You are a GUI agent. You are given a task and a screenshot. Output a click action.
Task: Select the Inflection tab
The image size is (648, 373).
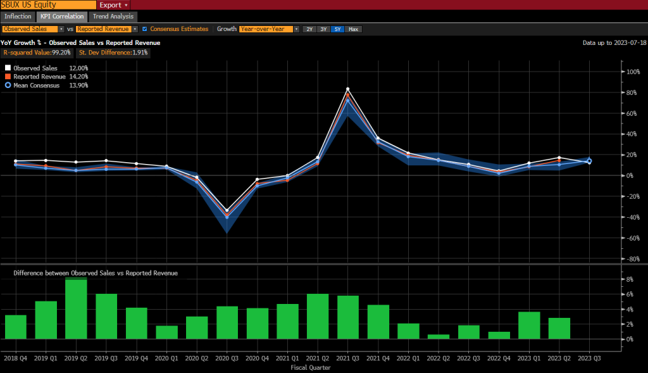(18, 16)
